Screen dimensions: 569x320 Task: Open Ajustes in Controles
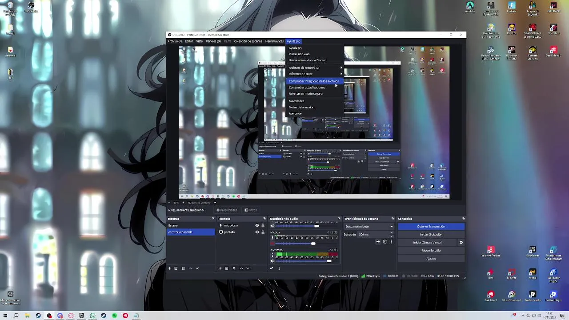coord(431,259)
